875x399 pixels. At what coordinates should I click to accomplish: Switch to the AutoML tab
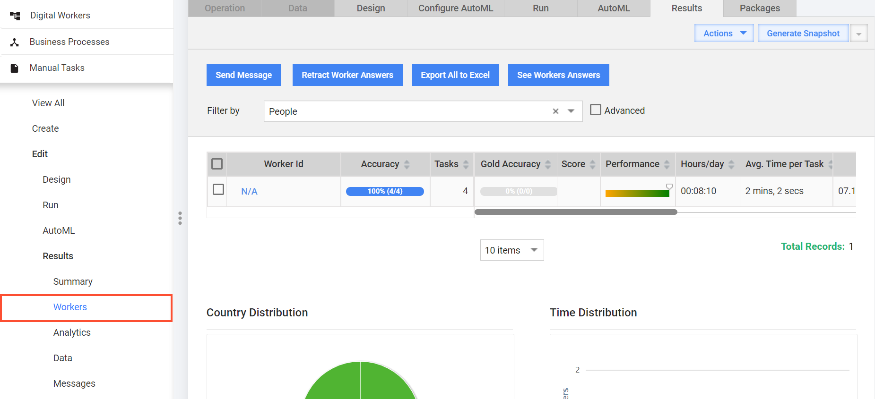click(614, 8)
